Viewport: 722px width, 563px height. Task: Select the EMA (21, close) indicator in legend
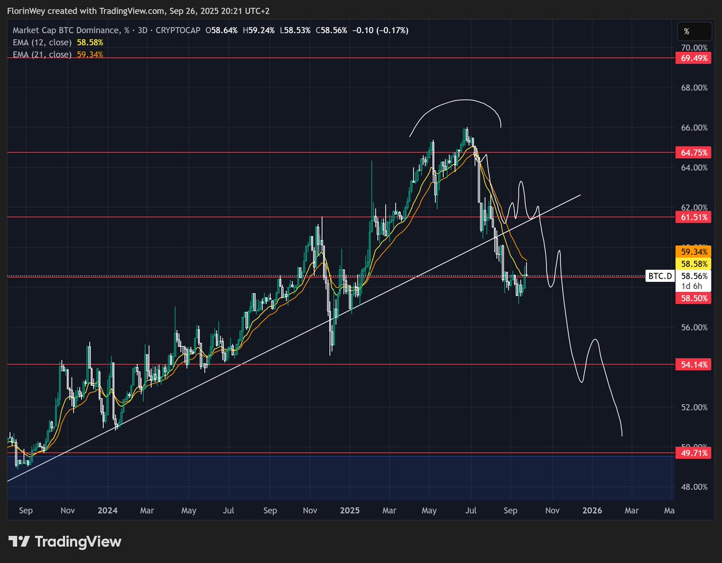pyautogui.click(x=42, y=54)
